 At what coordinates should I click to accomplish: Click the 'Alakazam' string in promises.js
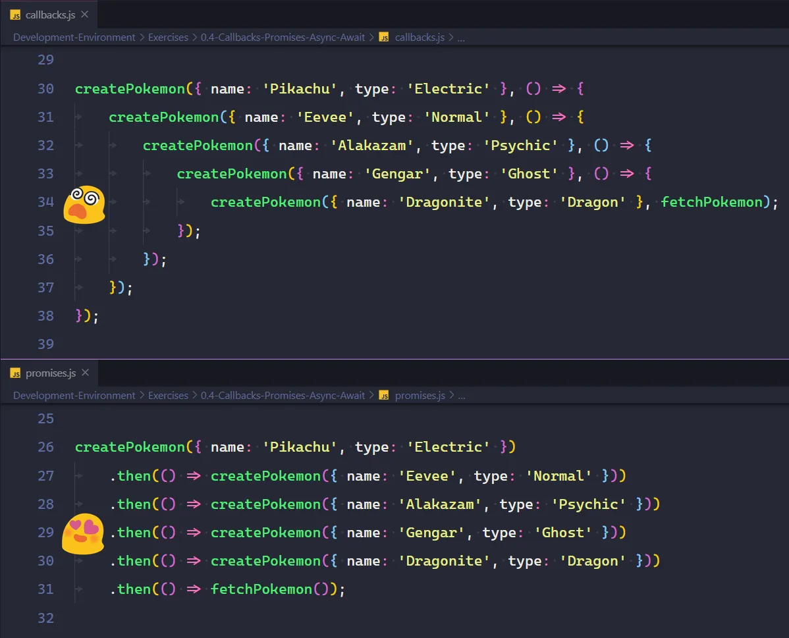pos(440,504)
